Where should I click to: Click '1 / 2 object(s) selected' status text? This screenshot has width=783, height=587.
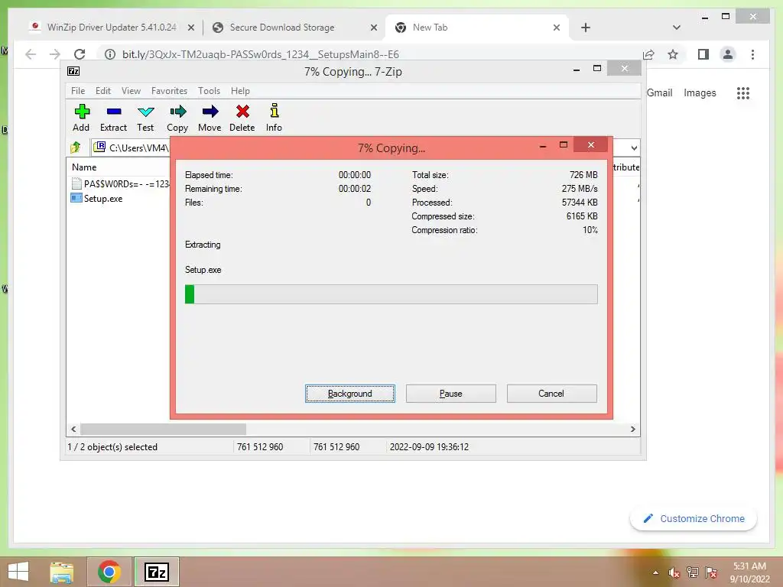tap(112, 446)
